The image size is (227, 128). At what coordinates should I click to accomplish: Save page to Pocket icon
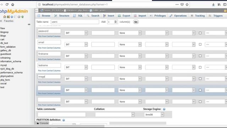point(182,5)
